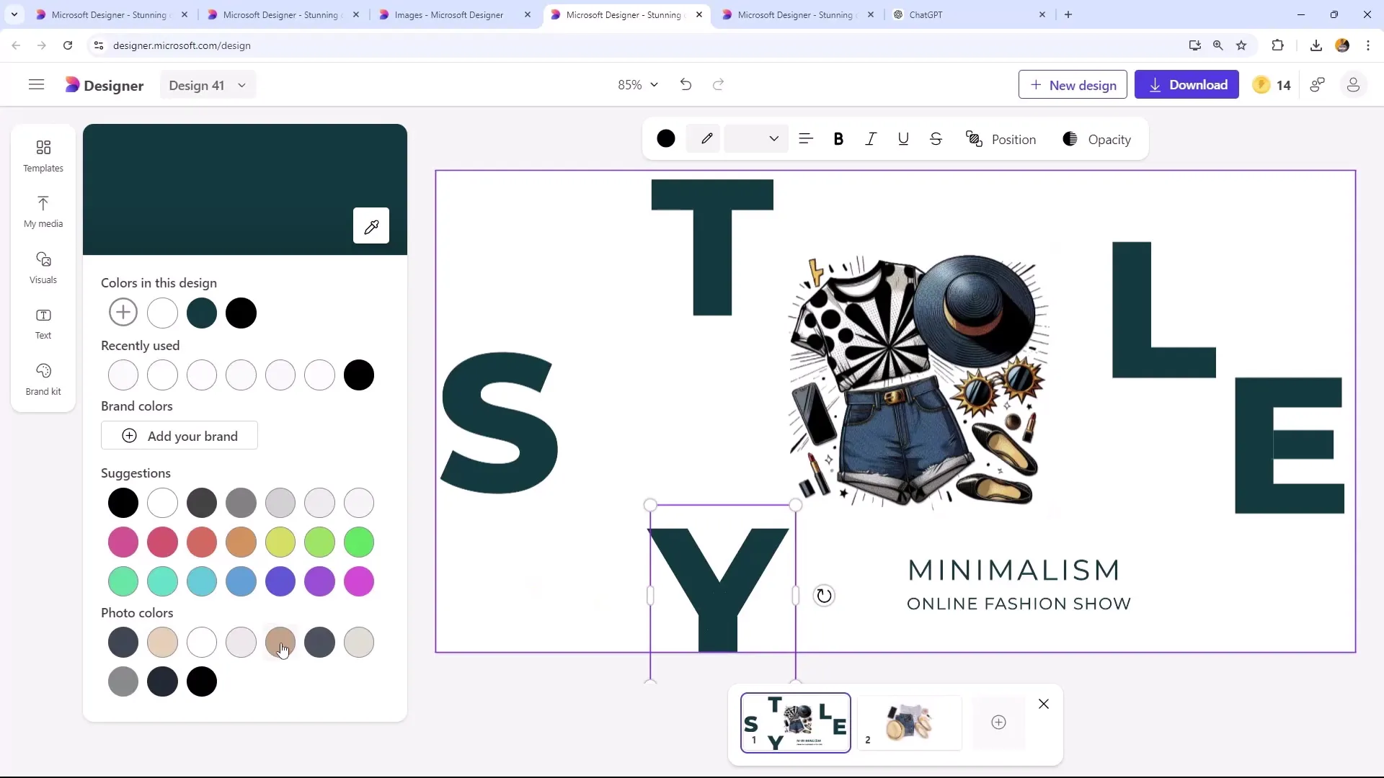The height and width of the screenshot is (778, 1384).
Task: Open the share/collaborate icon
Action: [x=1318, y=85]
